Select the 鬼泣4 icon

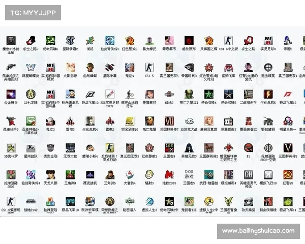[130, 67]
